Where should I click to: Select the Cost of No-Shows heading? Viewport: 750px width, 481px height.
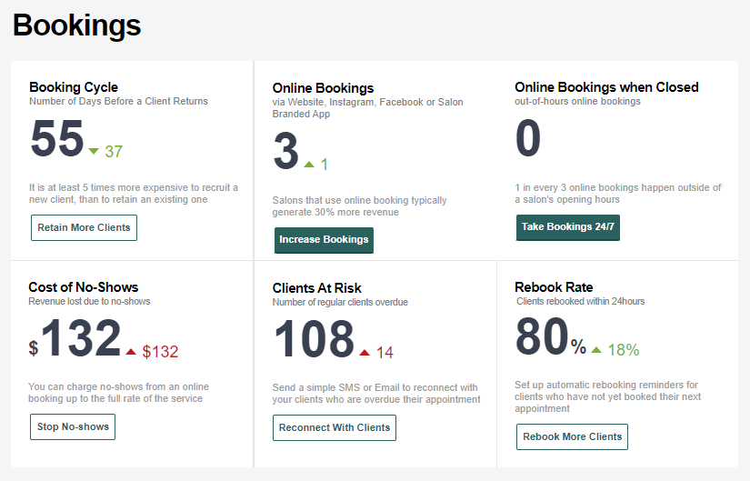[x=84, y=287]
